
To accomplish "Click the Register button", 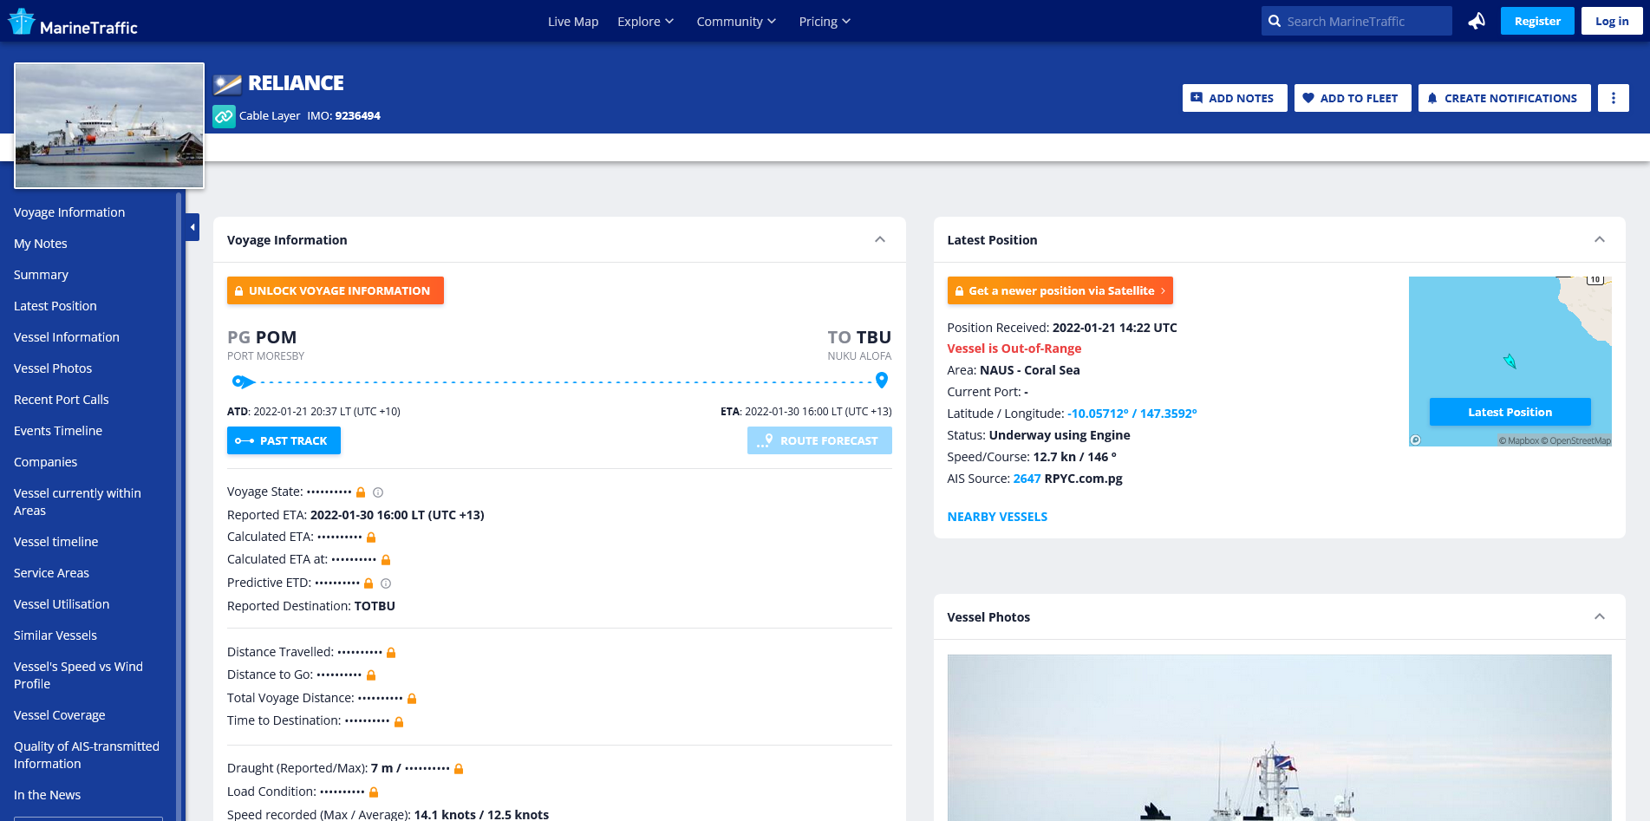I will [x=1537, y=21].
